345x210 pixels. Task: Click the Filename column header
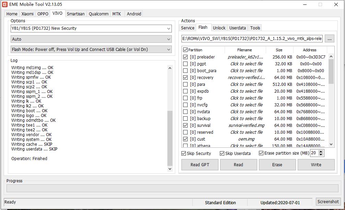click(245, 50)
